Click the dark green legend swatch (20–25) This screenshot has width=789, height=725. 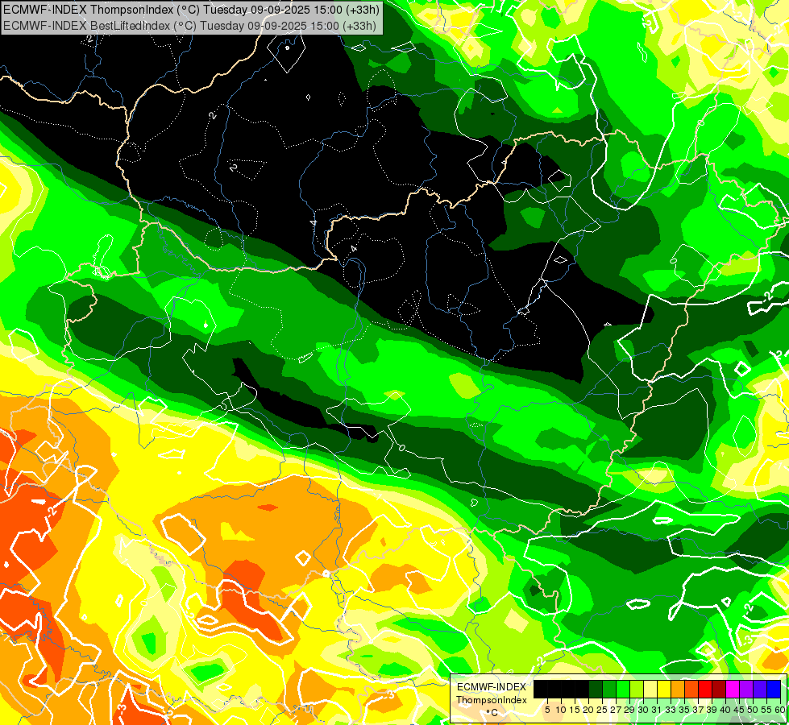596,690
